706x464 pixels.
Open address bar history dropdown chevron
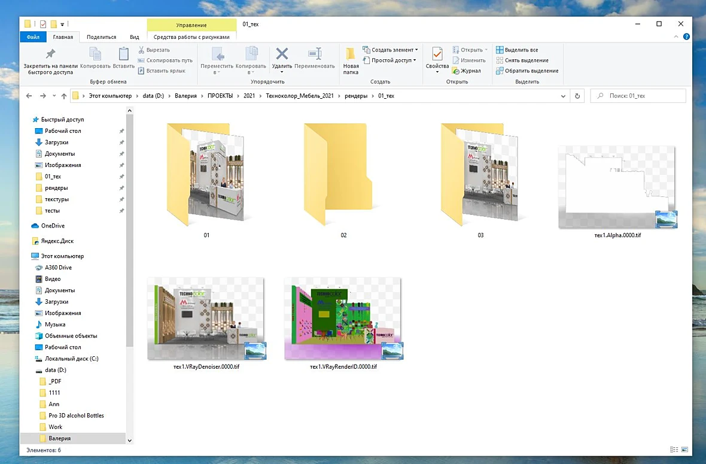(563, 96)
